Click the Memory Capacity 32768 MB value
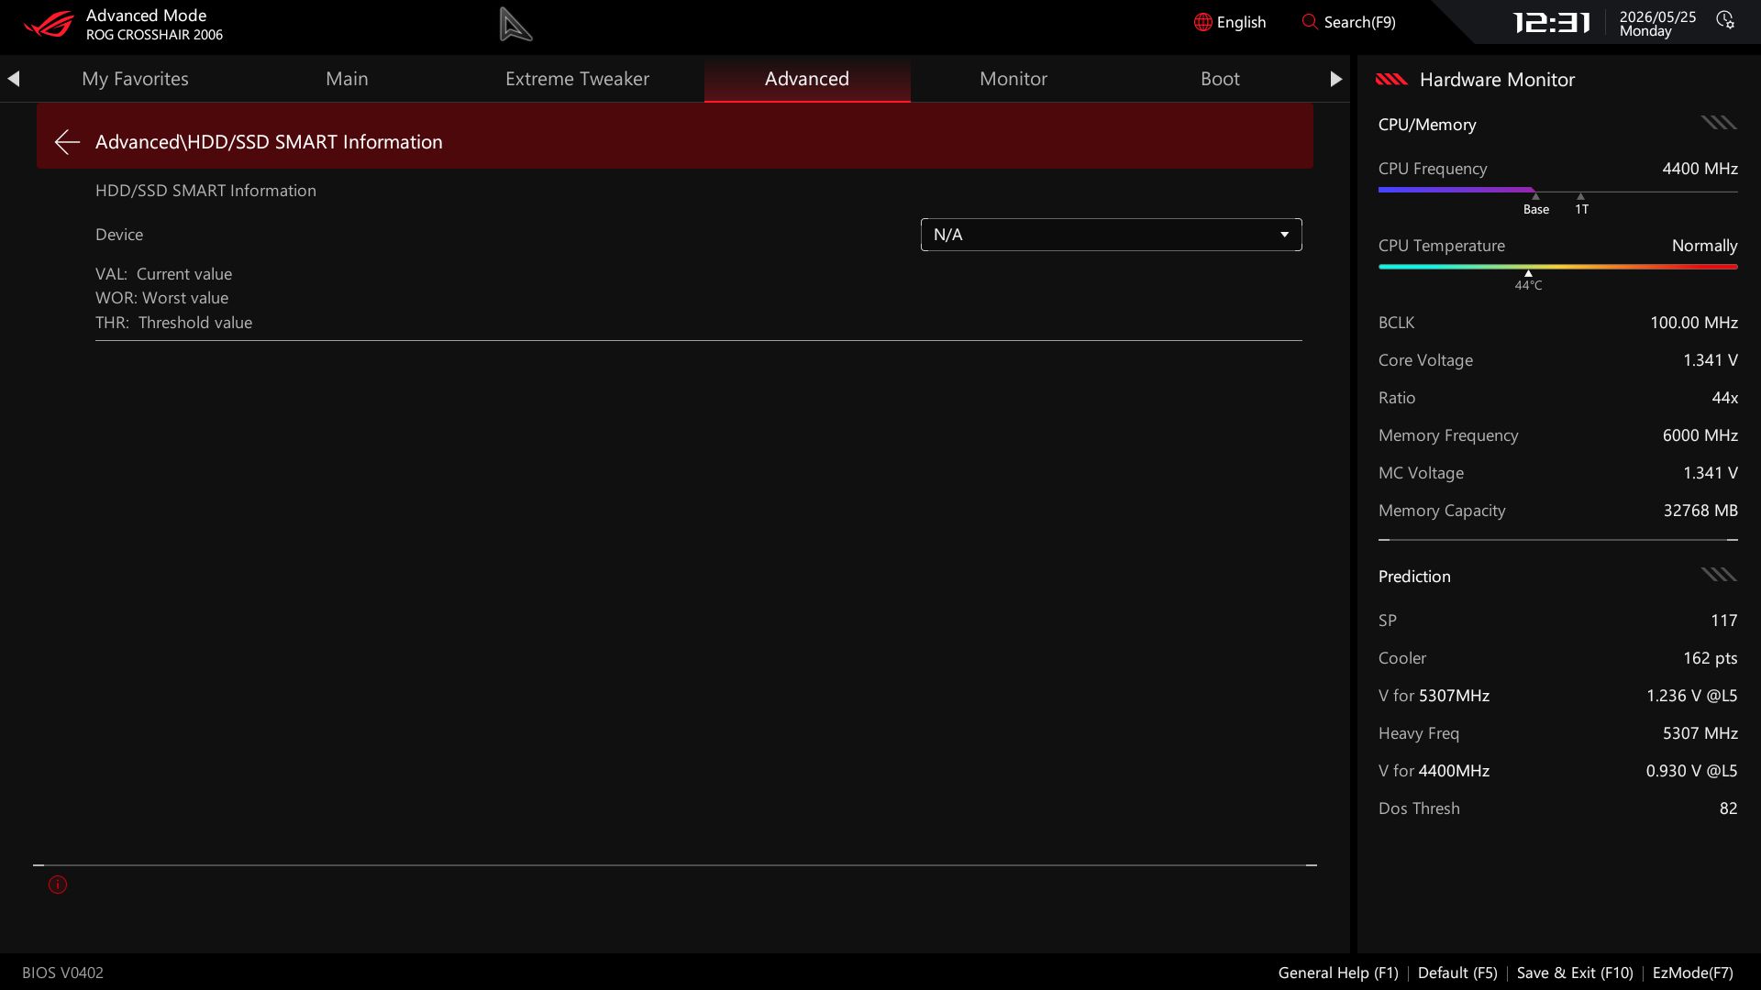 coord(1700,511)
